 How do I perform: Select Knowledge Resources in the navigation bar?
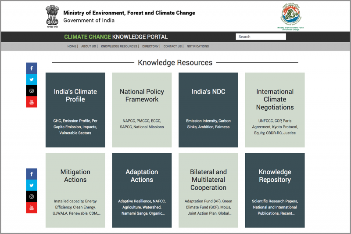click(x=119, y=47)
